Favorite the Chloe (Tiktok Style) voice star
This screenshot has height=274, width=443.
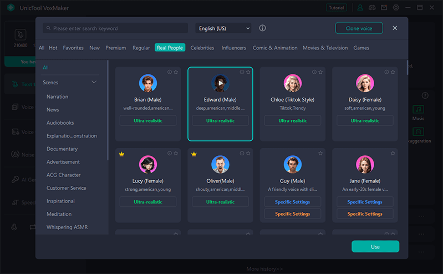coord(320,72)
